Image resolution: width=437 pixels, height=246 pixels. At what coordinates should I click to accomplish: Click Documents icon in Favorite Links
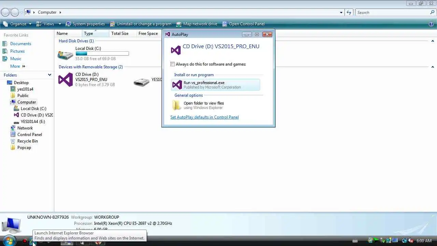click(x=5, y=44)
